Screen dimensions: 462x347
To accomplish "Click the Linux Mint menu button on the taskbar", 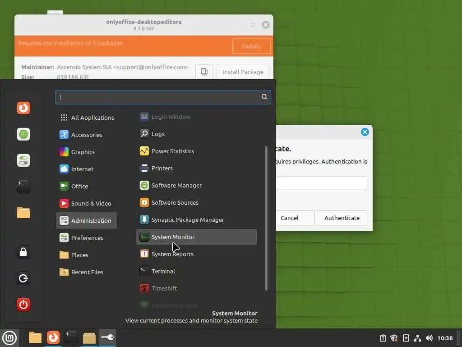I will click(x=9, y=338).
